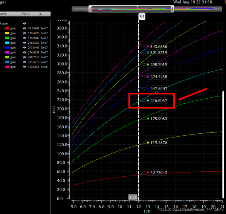This screenshot has height=214, width=226.
Task: Click the left scroll arrow of overview strip
Action: click(x=73, y=9)
